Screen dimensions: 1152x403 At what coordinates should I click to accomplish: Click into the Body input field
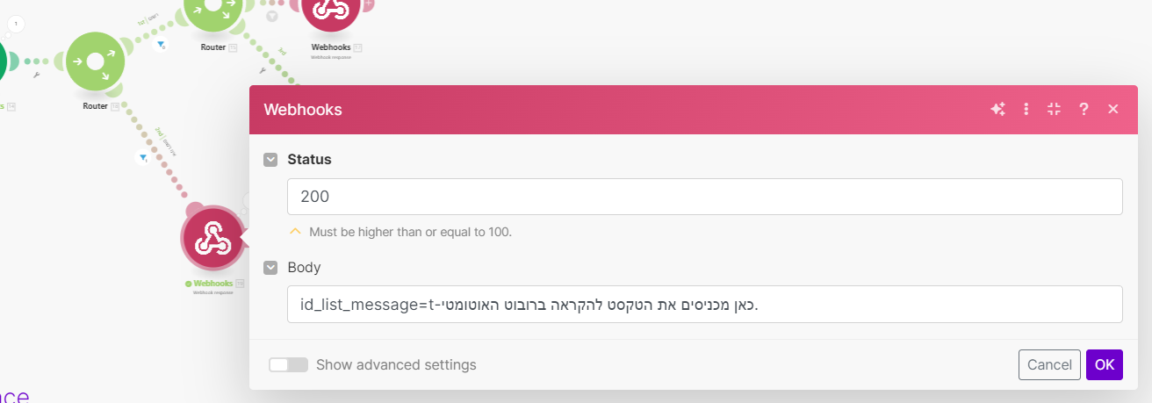tap(704, 304)
